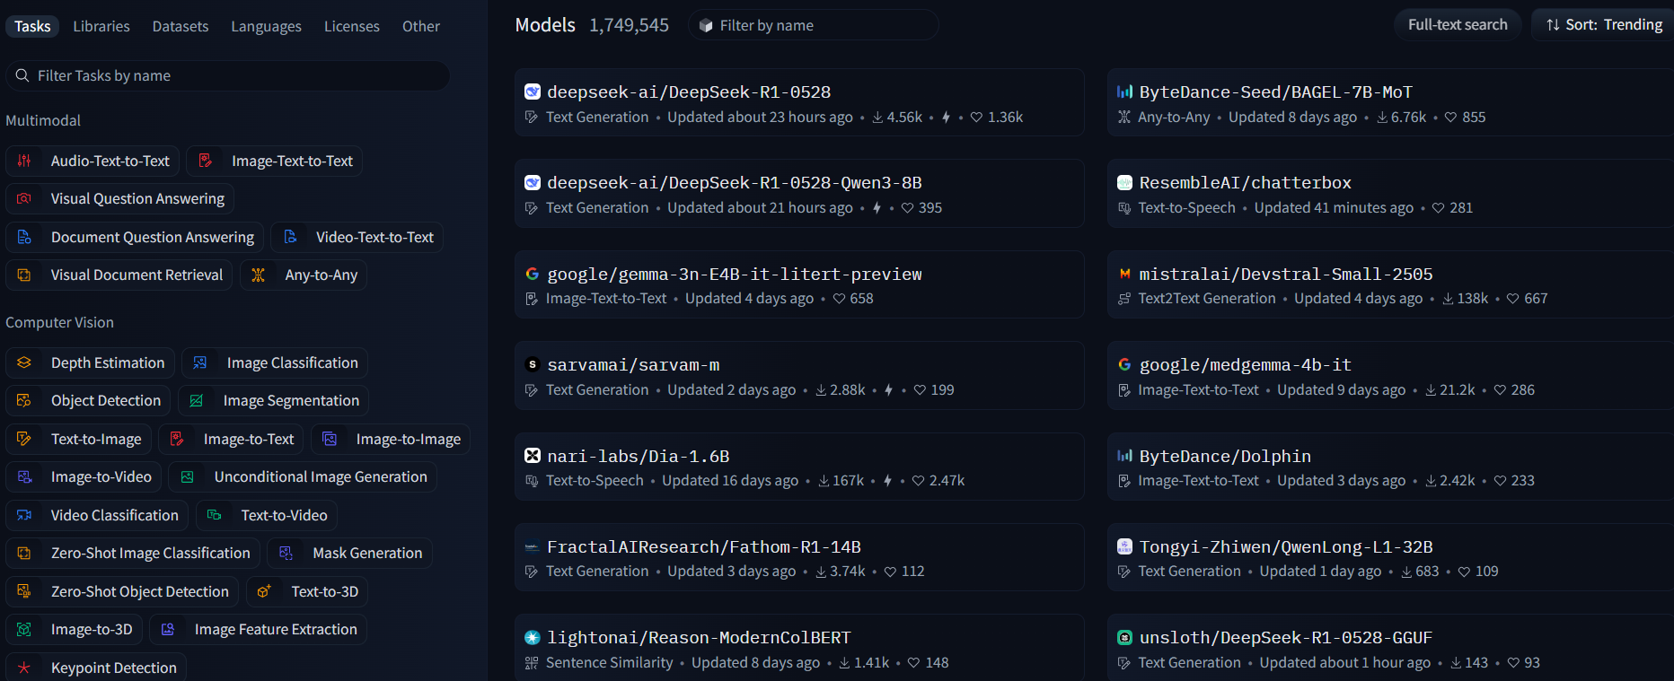The width and height of the screenshot is (1674, 681).
Task: Open the lightonai/Reason-ModernColBERT model
Action: tap(798, 648)
